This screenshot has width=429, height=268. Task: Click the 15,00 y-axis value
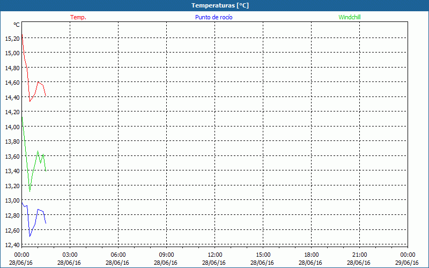[x=12, y=53]
